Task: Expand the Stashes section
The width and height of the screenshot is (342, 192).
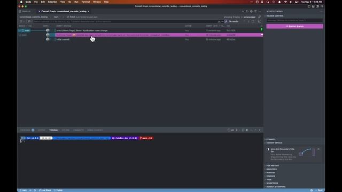Action: pyautogui.click(x=270, y=176)
